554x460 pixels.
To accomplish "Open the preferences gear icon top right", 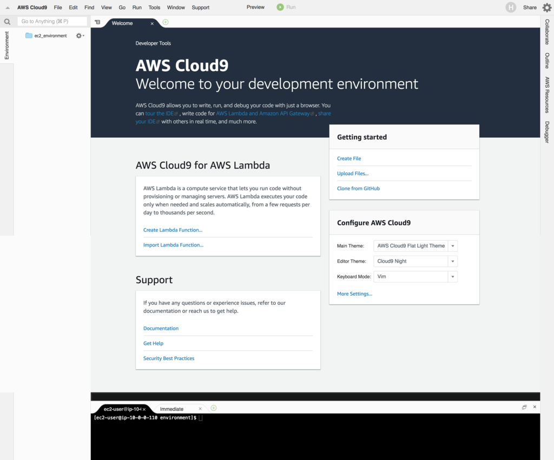I will (x=546, y=8).
